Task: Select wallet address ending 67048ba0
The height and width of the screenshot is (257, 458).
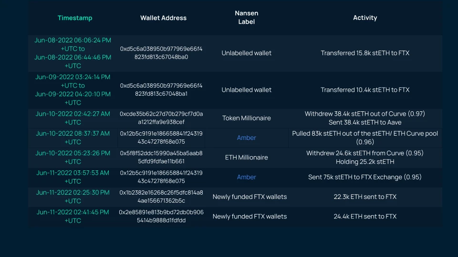Action: (161, 53)
